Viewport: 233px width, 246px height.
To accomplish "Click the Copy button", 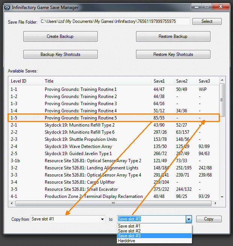I will click(x=209, y=219).
